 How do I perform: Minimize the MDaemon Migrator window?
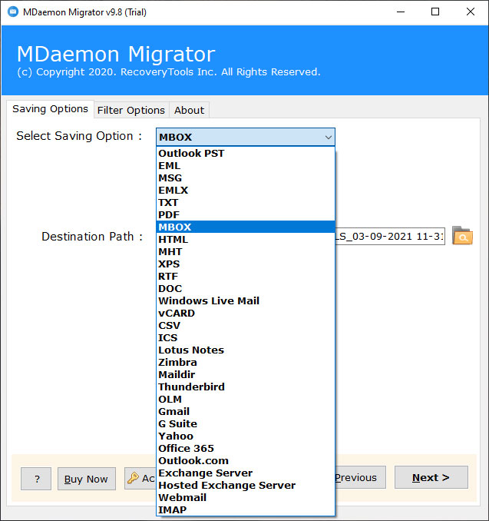pos(401,12)
